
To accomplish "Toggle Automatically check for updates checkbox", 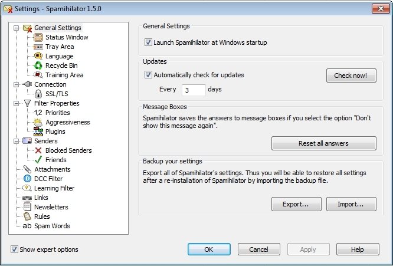I will click(148, 75).
